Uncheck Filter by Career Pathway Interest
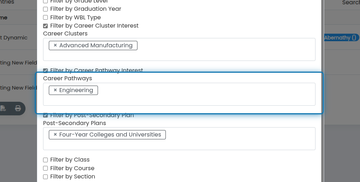This screenshot has width=360, height=182. click(46, 70)
